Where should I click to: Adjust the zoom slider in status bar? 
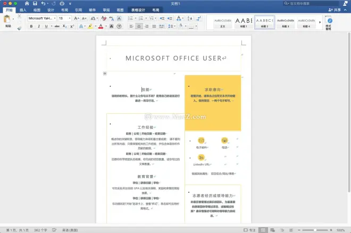click(314, 230)
